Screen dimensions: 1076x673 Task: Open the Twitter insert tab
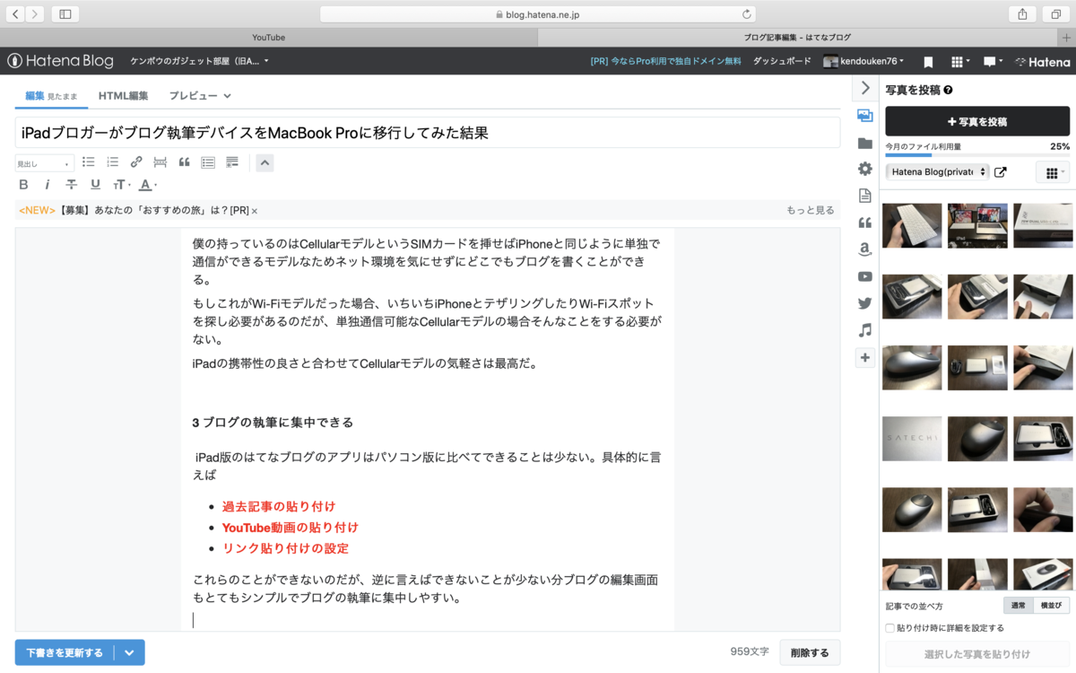pos(864,303)
